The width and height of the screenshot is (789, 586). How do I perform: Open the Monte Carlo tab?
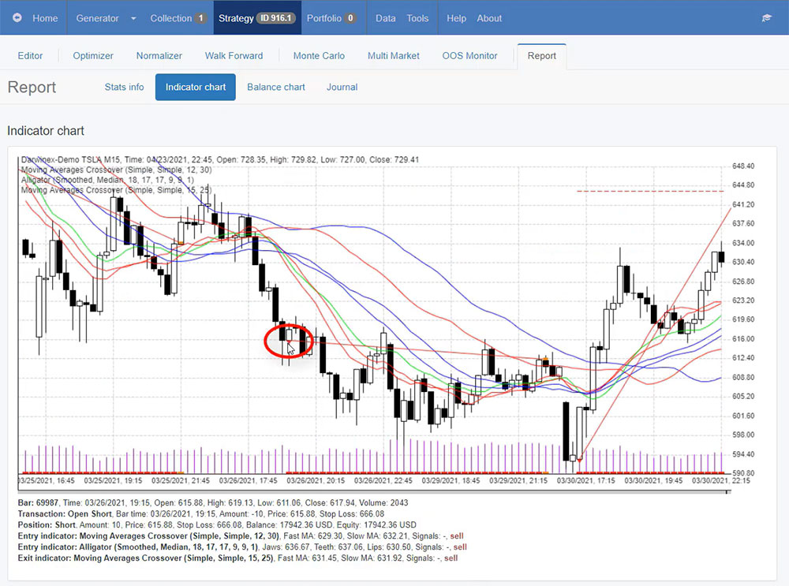click(x=319, y=56)
